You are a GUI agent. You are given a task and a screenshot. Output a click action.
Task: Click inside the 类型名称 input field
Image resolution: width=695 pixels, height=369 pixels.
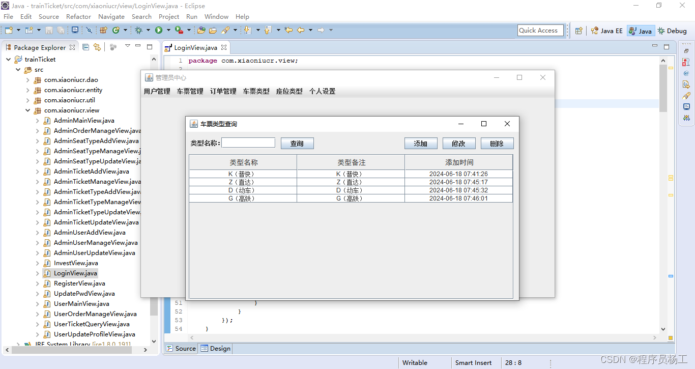point(248,142)
